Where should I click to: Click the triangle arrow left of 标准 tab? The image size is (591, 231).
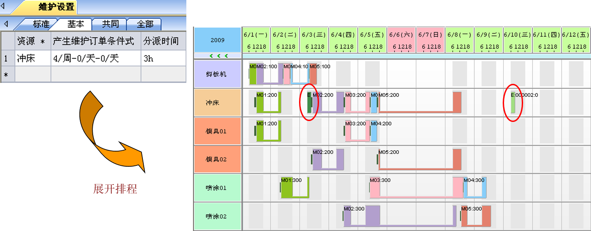point(6,23)
